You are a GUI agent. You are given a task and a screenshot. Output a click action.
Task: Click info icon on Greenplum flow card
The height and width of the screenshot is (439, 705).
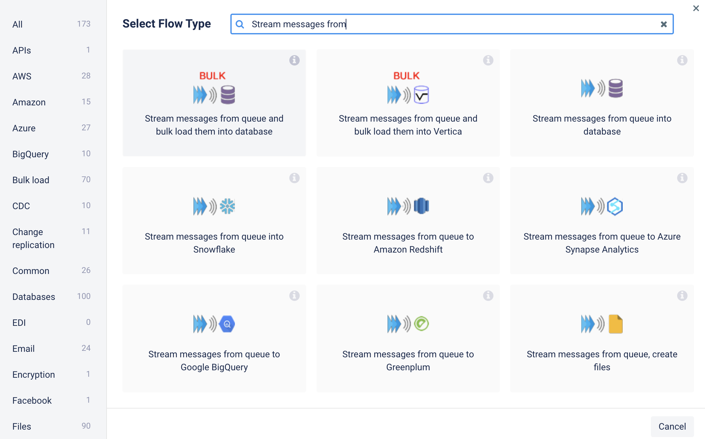click(488, 296)
